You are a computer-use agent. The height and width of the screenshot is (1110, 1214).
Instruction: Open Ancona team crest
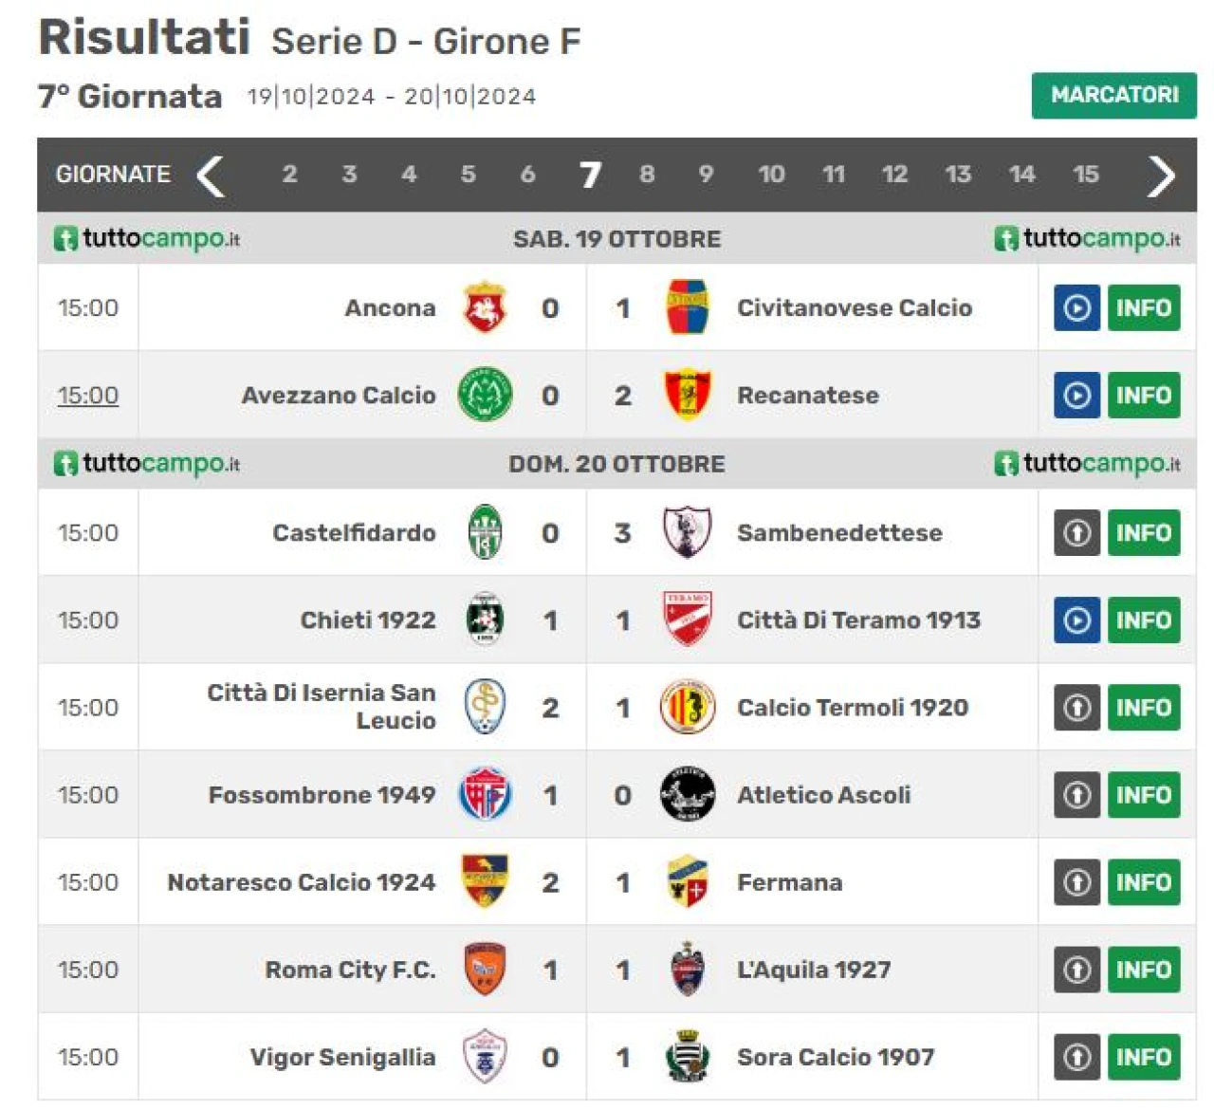(x=486, y=307)
